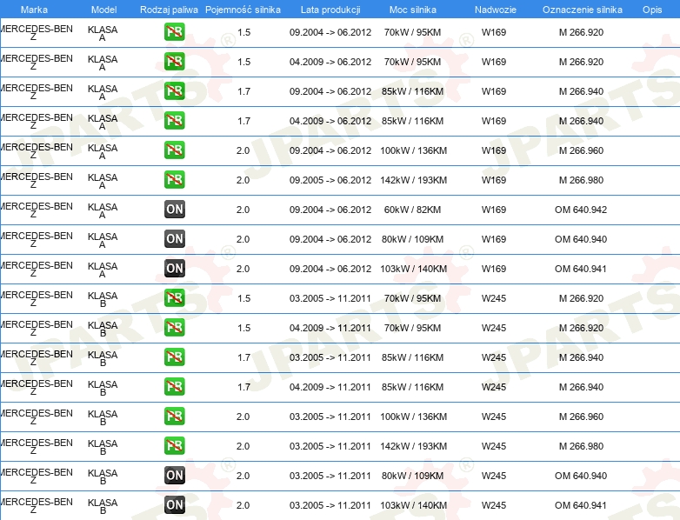
Task: Click 103kW / 140KM in W169 row
Action: click(413, 269)
